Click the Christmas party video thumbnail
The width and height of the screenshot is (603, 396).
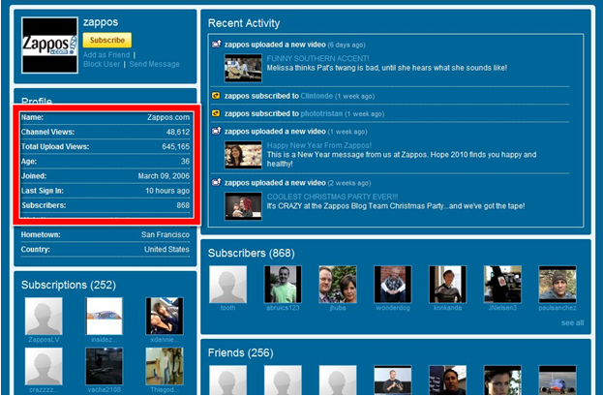tap(243, 206)
